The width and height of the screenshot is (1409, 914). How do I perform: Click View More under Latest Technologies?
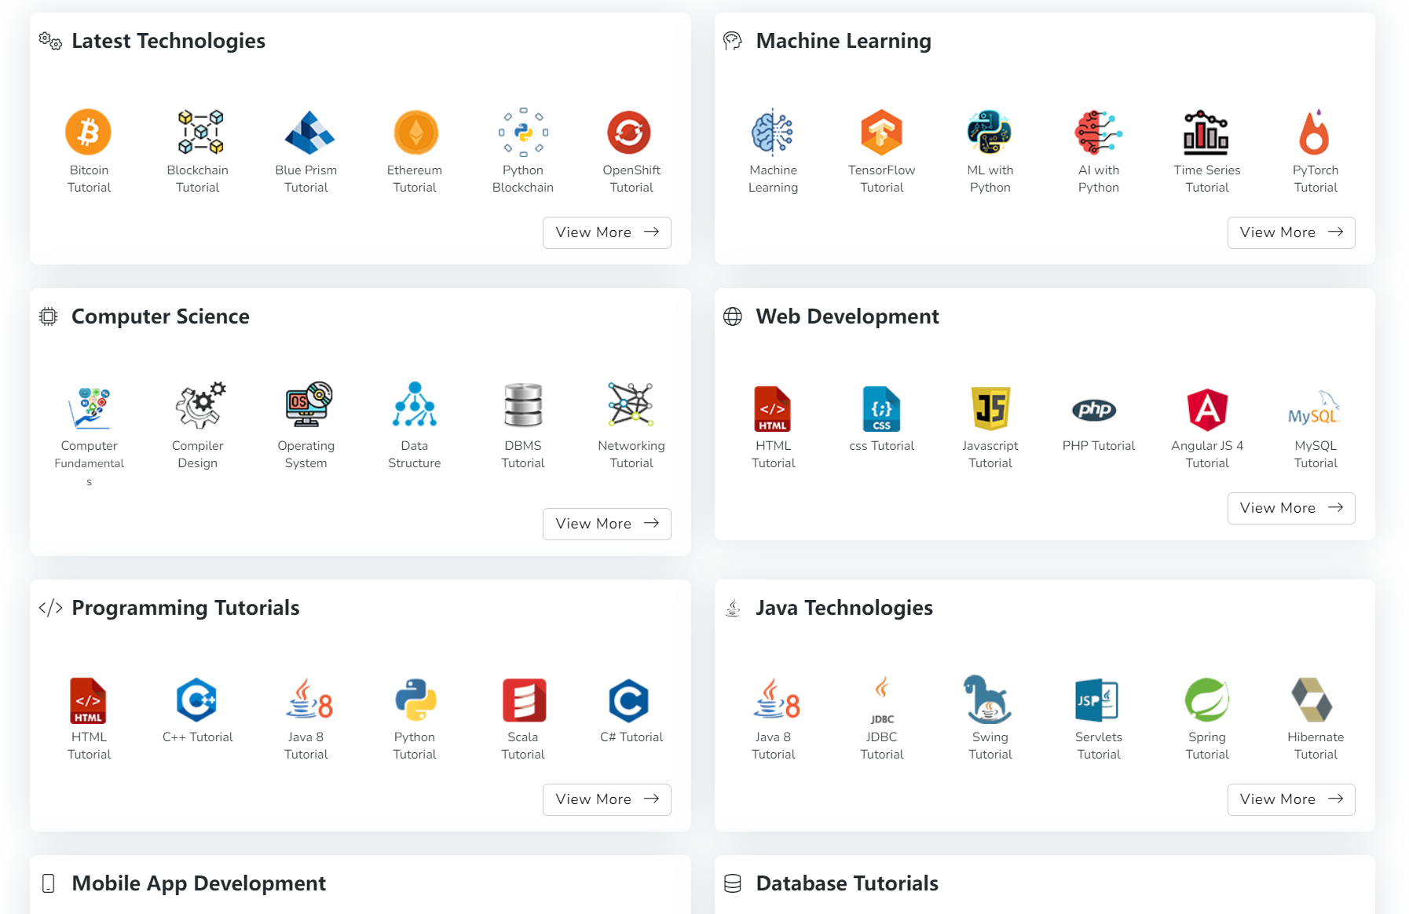[x=606, y=232]
